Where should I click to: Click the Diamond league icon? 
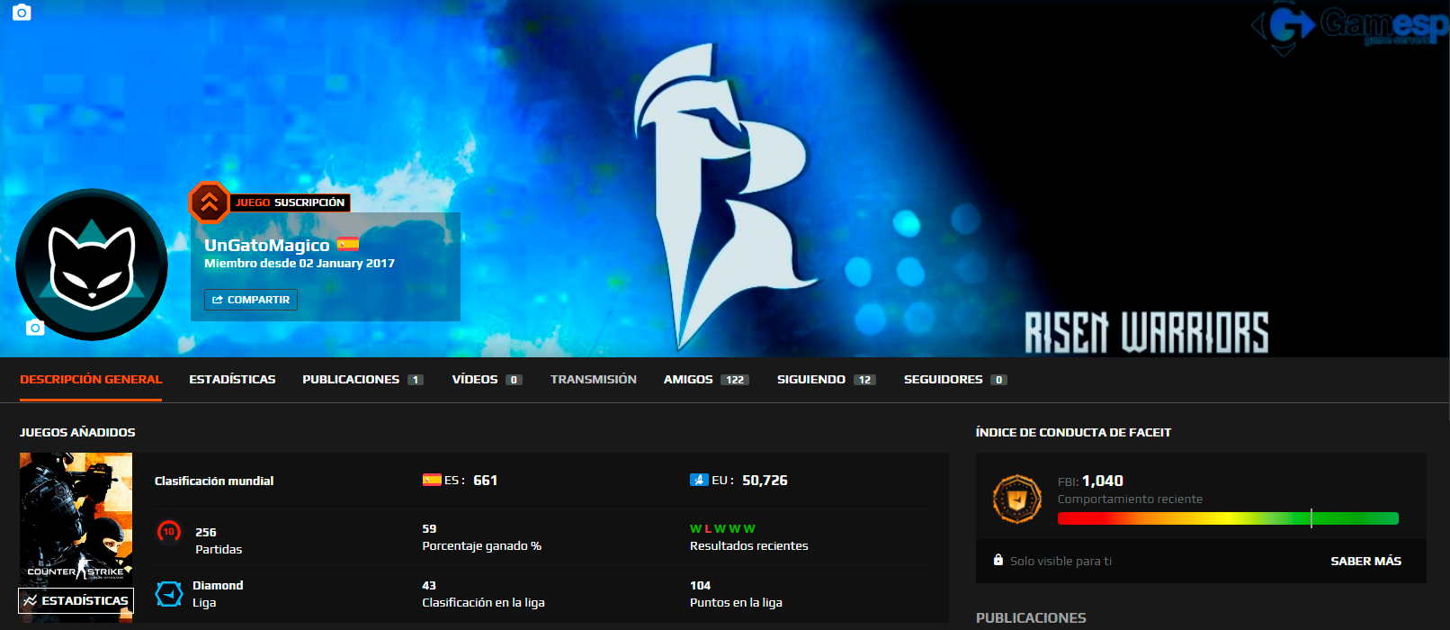(169, 594)
